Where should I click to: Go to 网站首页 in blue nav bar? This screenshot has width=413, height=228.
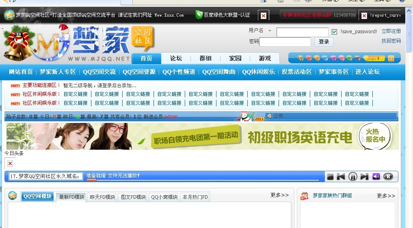[21, 72]
